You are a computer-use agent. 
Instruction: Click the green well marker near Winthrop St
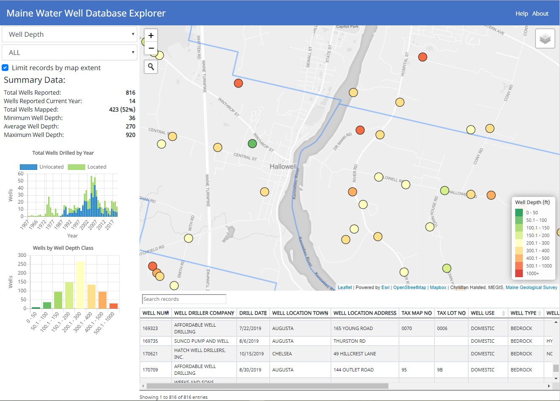tap(252, 144)
